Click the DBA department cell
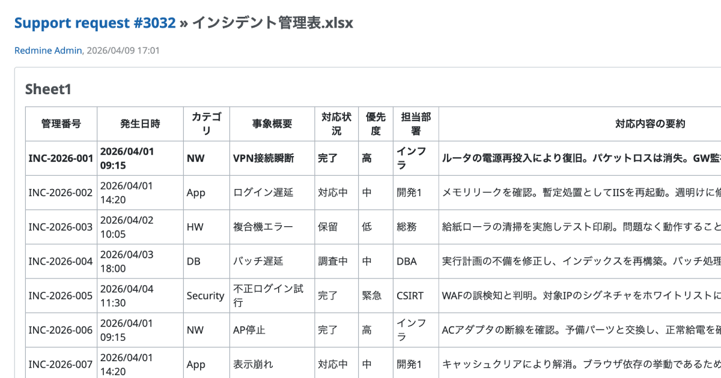This screenshot has width=721, height=378. click(406, 261)
